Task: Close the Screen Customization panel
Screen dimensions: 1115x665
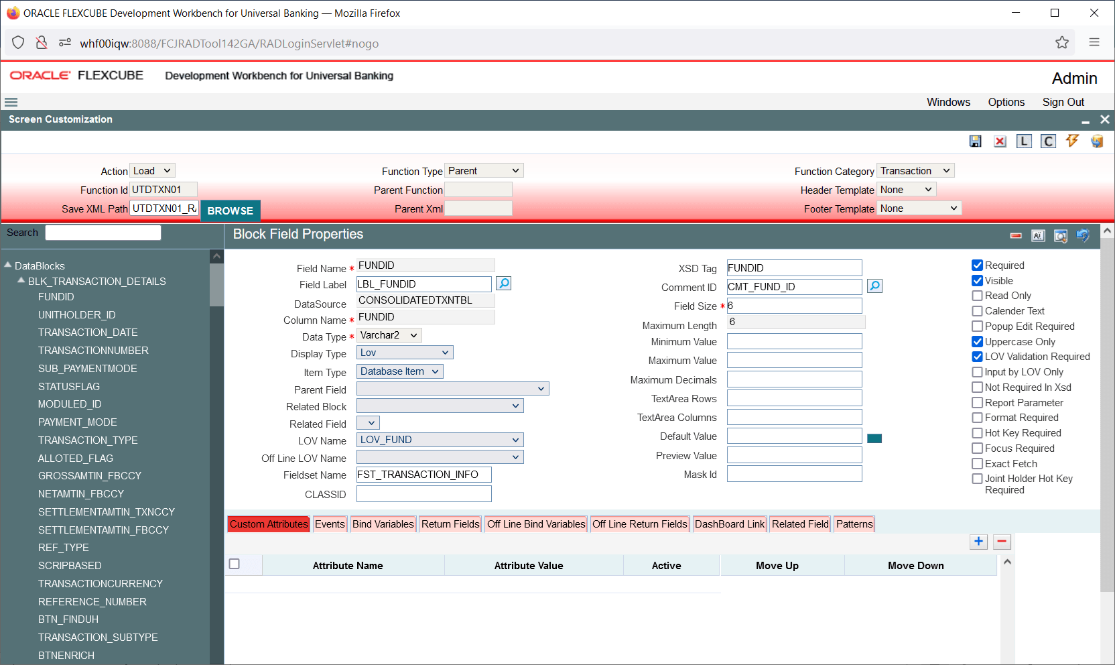Action: pos(1105,119)
